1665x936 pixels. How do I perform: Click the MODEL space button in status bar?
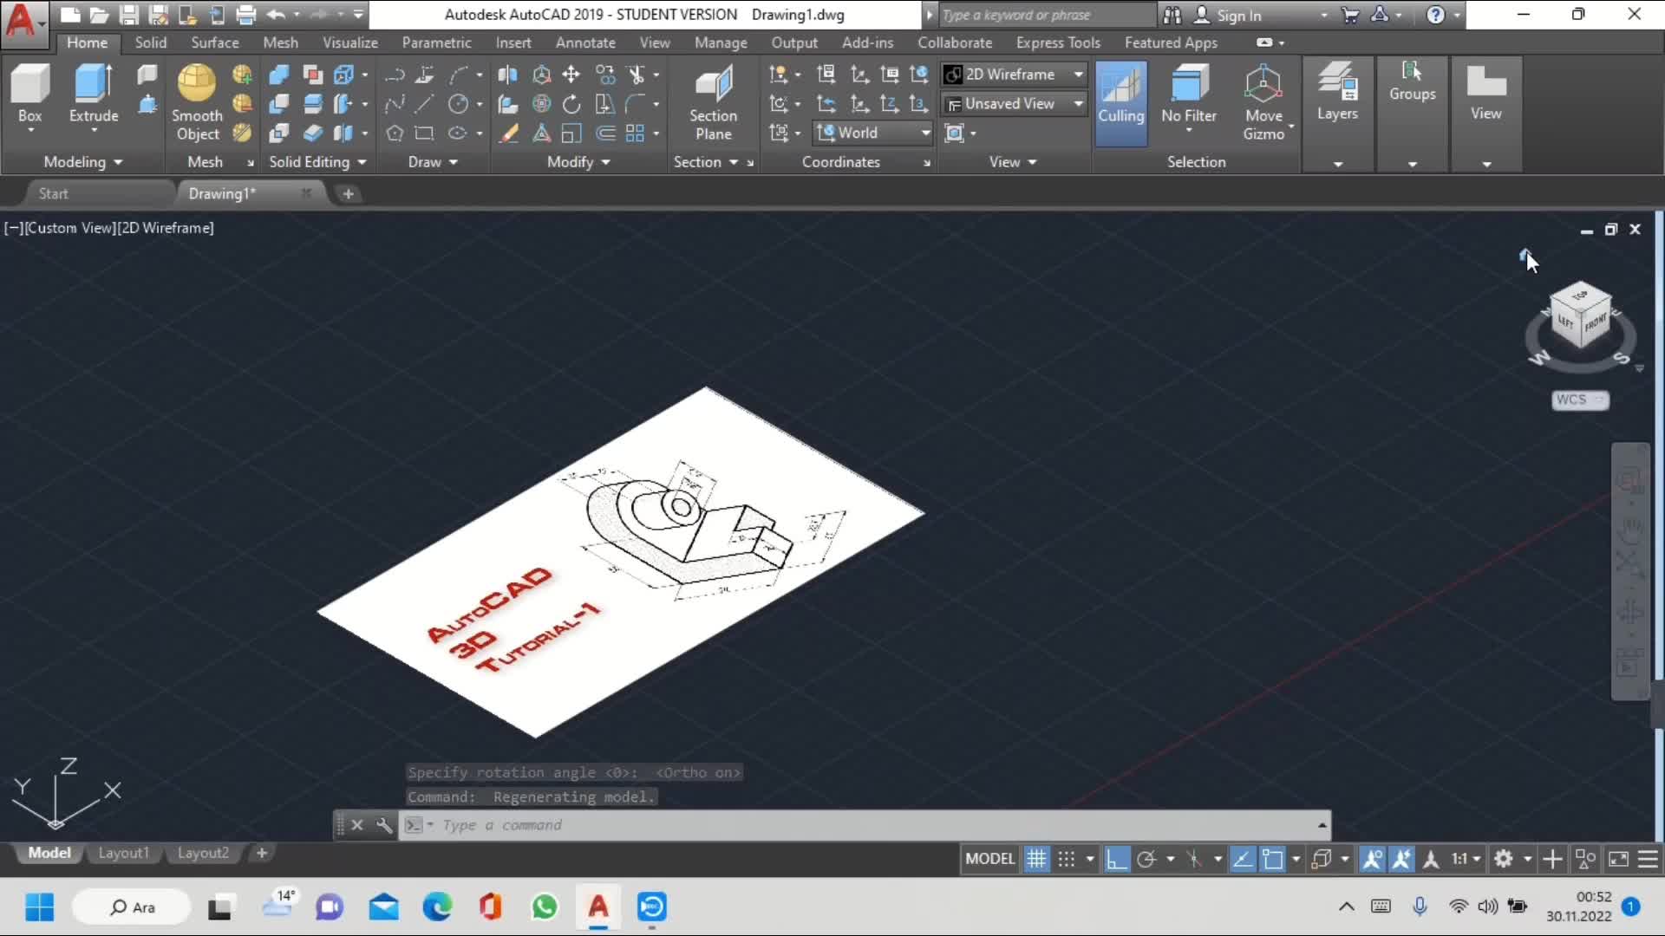989,859
